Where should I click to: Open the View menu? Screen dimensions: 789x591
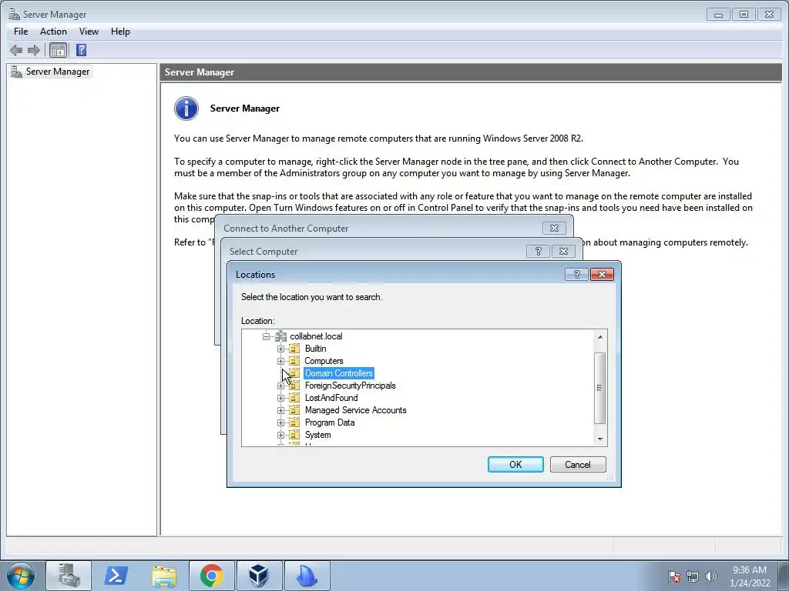pyautogui.click(x=89, y=31)
